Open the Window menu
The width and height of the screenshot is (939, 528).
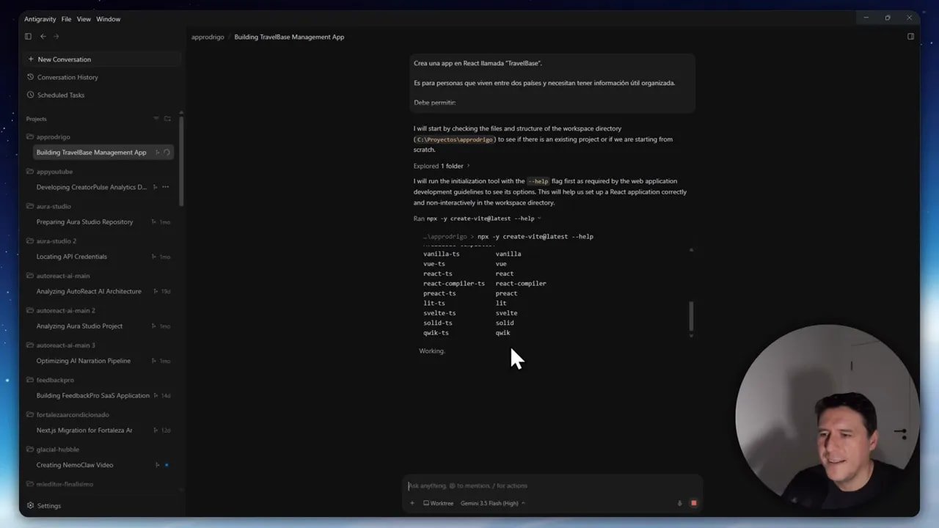pos(108,19)
